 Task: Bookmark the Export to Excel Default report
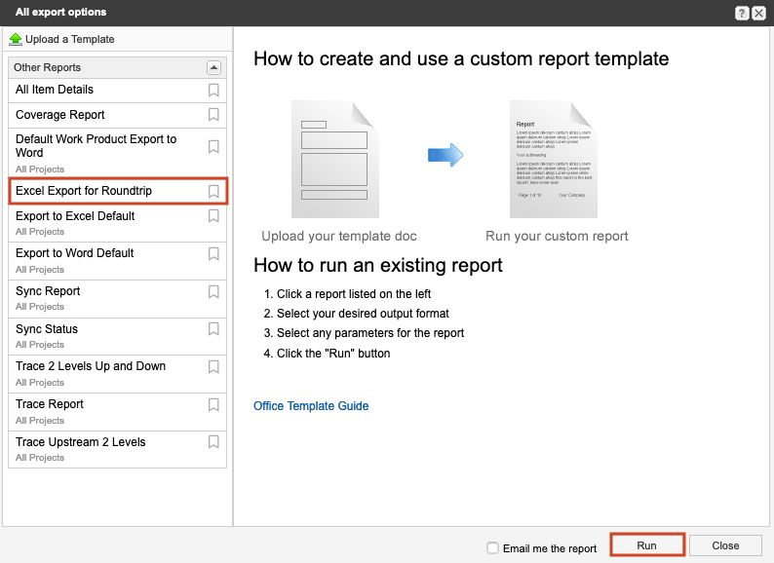(x=213, y=216)
